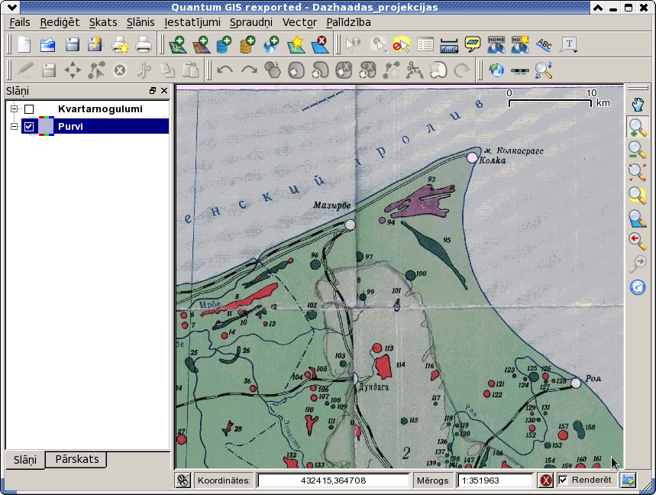Viewport: 656px width, 495px height.
Task: Click the Map tips icon
Action: (x=473, y=44)
